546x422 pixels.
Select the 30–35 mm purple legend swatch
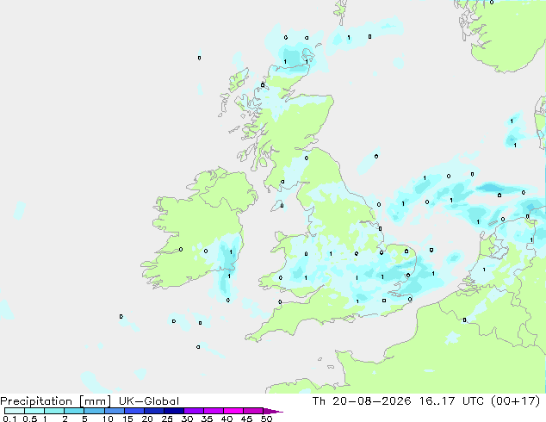click(194, 411)
